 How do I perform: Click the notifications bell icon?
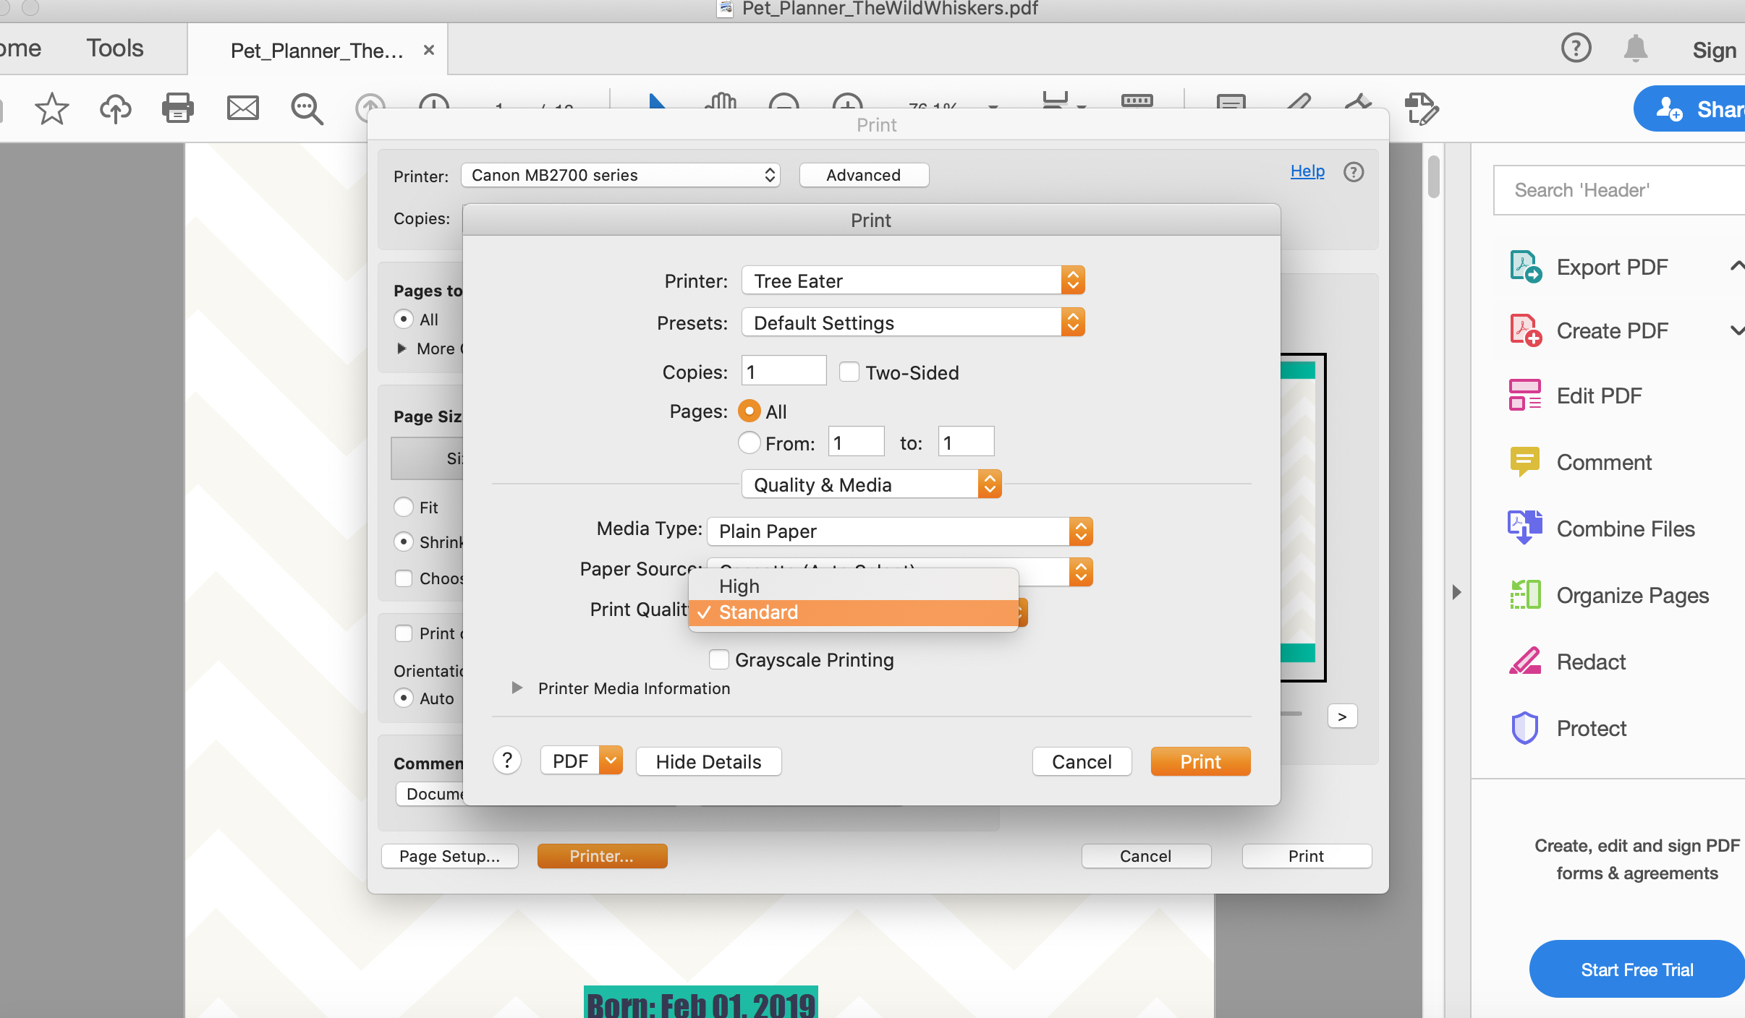[x=1635, y=49]
